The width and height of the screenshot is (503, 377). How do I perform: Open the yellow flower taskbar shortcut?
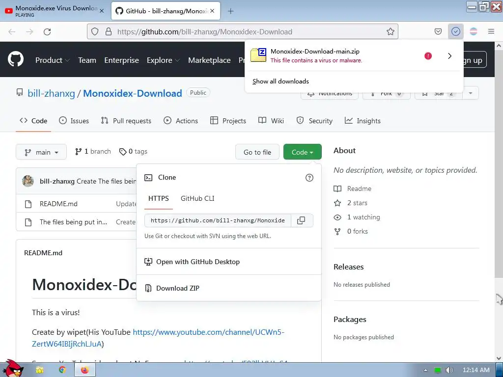(39, 370)
